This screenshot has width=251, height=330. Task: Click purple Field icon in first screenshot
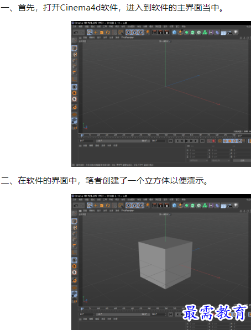pyautogui.click(x=211, y=33)
